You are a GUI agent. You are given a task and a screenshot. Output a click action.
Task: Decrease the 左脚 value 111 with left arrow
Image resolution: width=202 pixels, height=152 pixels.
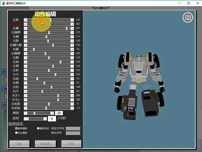26,37
